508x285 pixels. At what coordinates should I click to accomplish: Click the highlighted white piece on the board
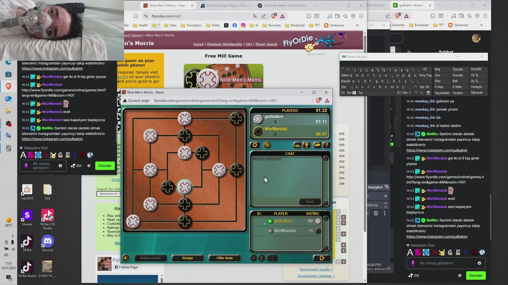pos(185,187)
